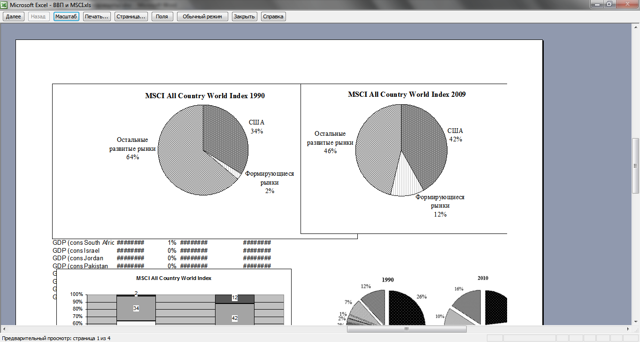
Task: Click the Excel application icon in title bar
Action: [5, 4]
